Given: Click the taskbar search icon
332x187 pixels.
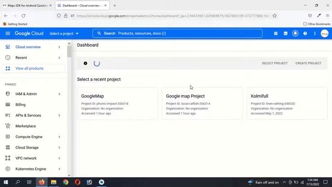Looking at the screenshot, I should 18,182.
